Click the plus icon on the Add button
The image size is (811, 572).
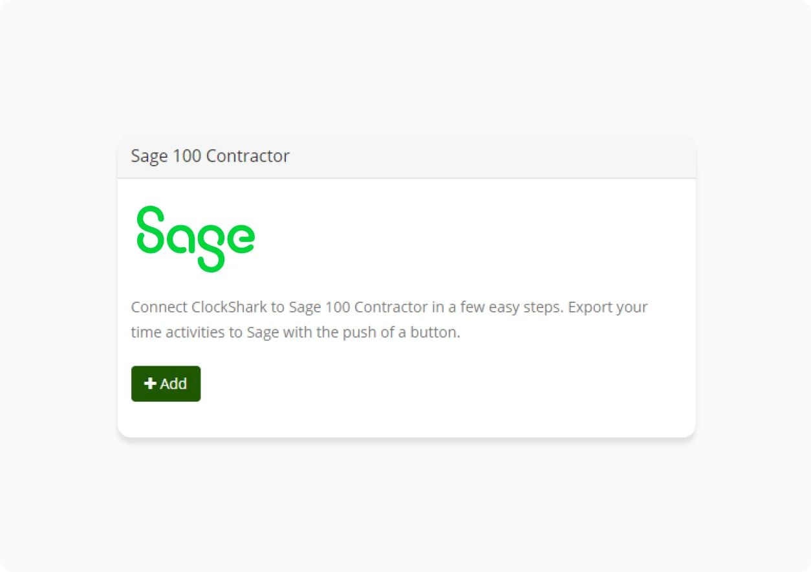[x=150, y=384]
